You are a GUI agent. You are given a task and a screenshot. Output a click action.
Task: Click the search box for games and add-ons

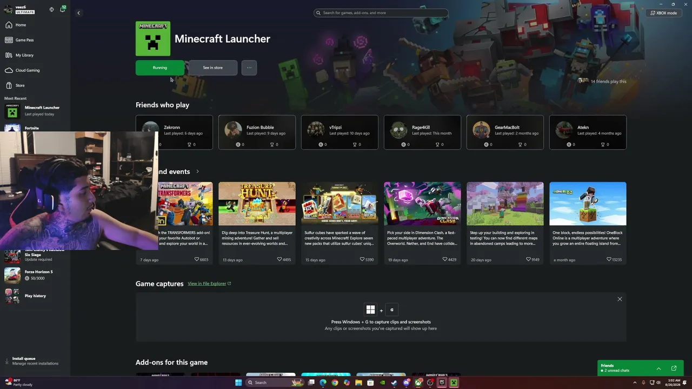click(x=381, y=13)
